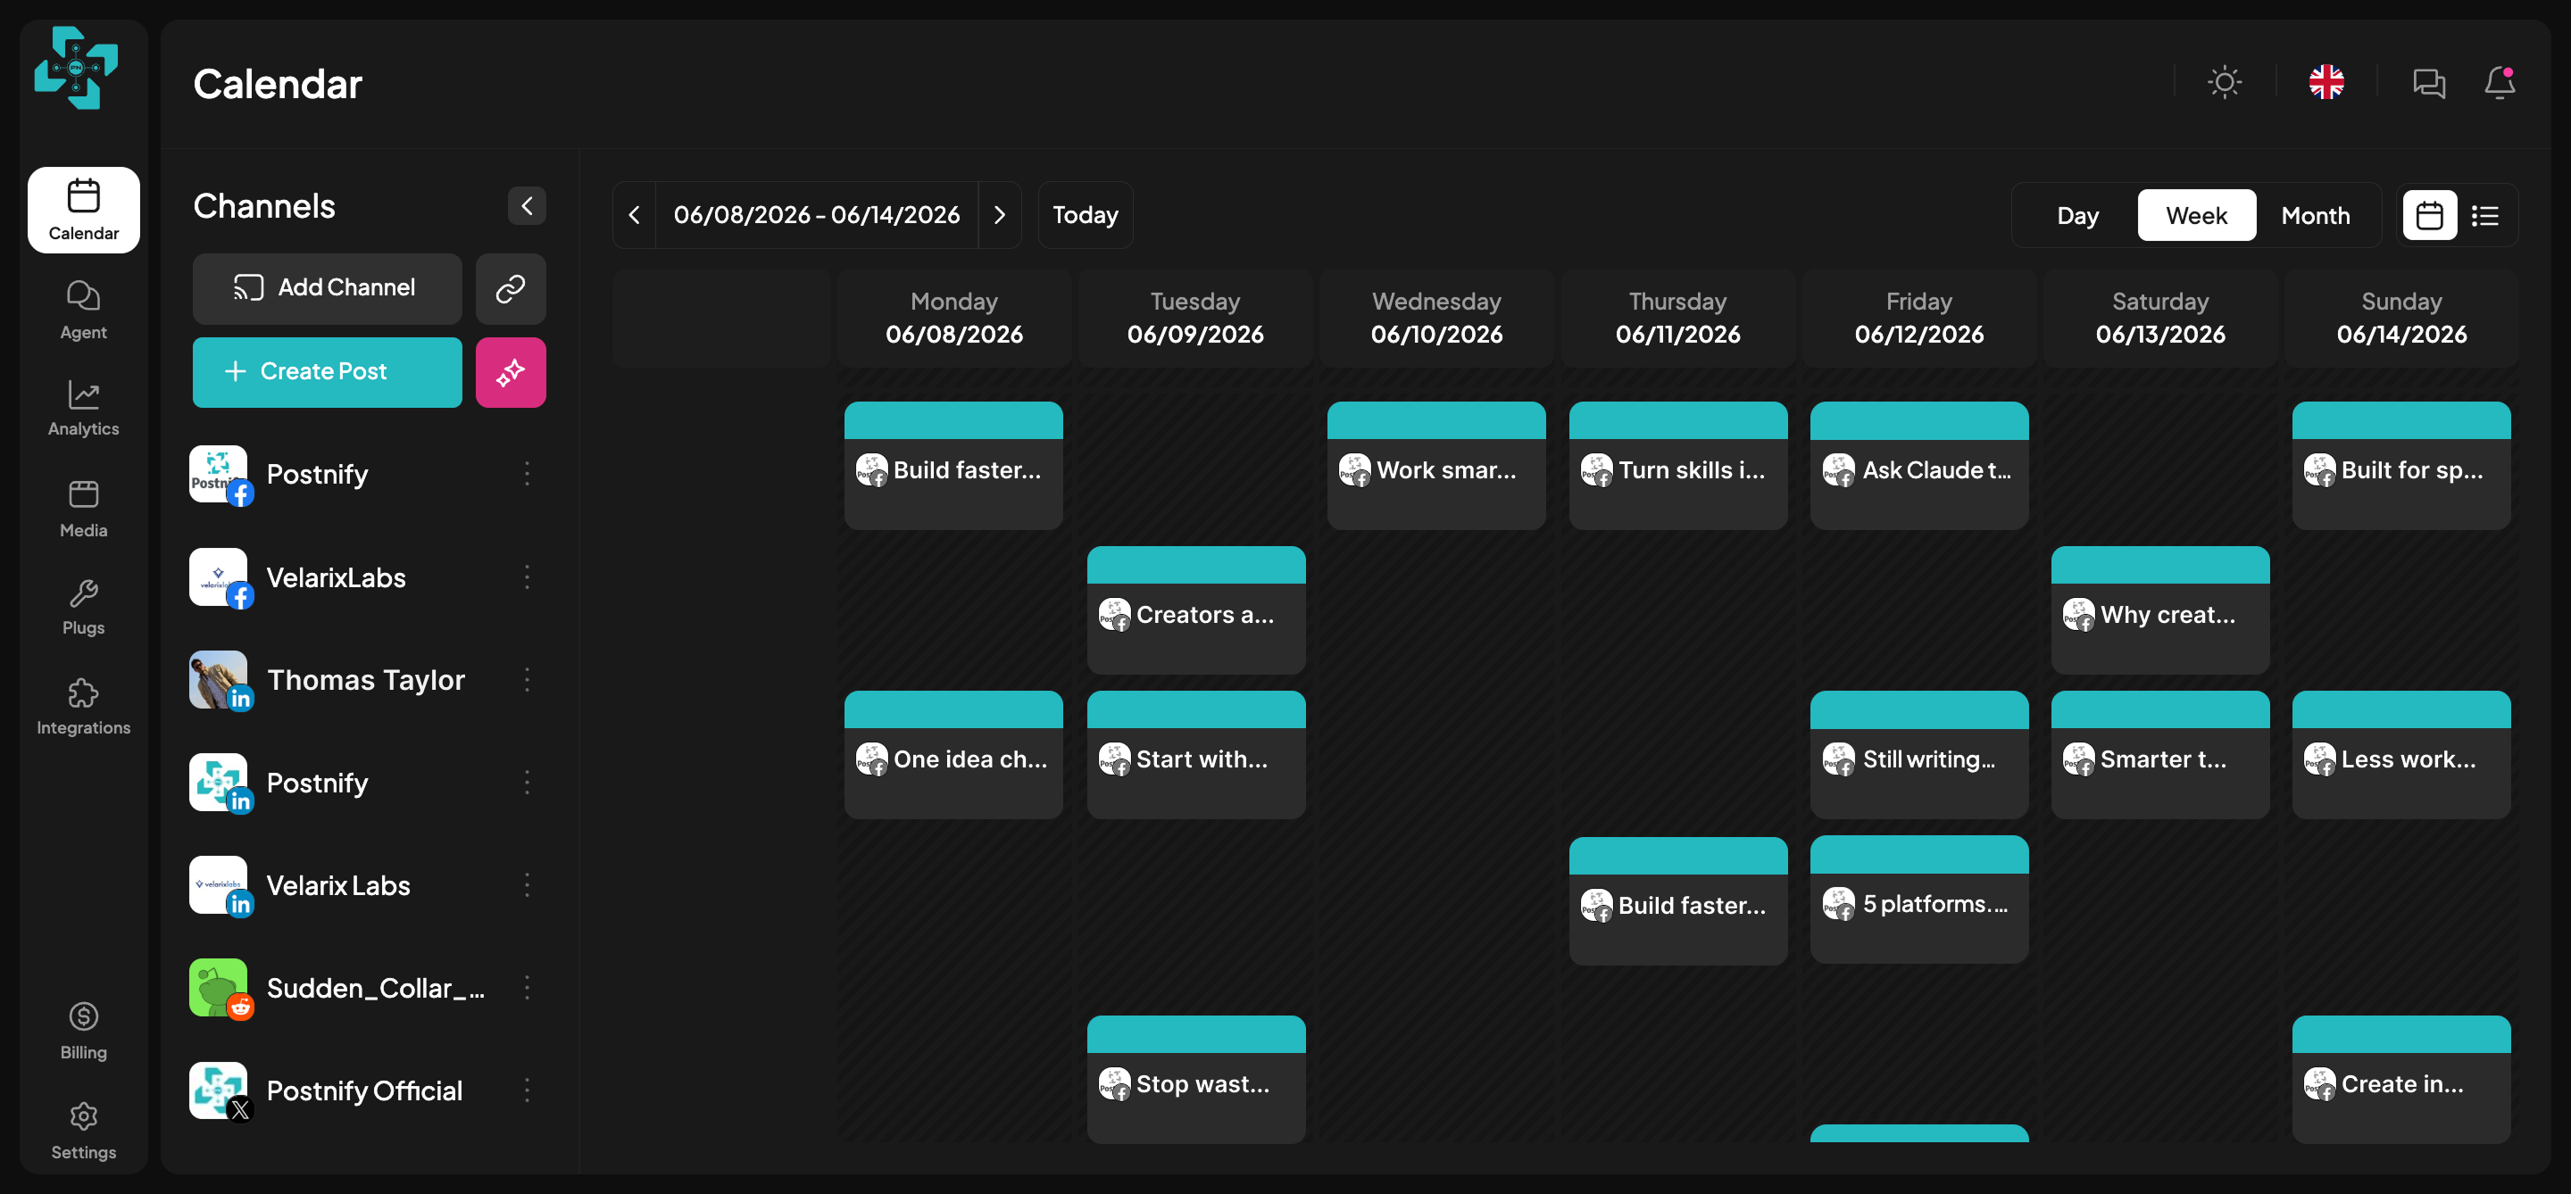Select the Postnify Facebook channel avatar
This screenshot has height=1194, width=2571.
tap(219, 475)
